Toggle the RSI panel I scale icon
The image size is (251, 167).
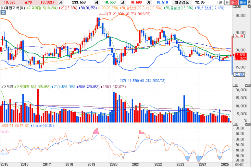coord(237,124)
